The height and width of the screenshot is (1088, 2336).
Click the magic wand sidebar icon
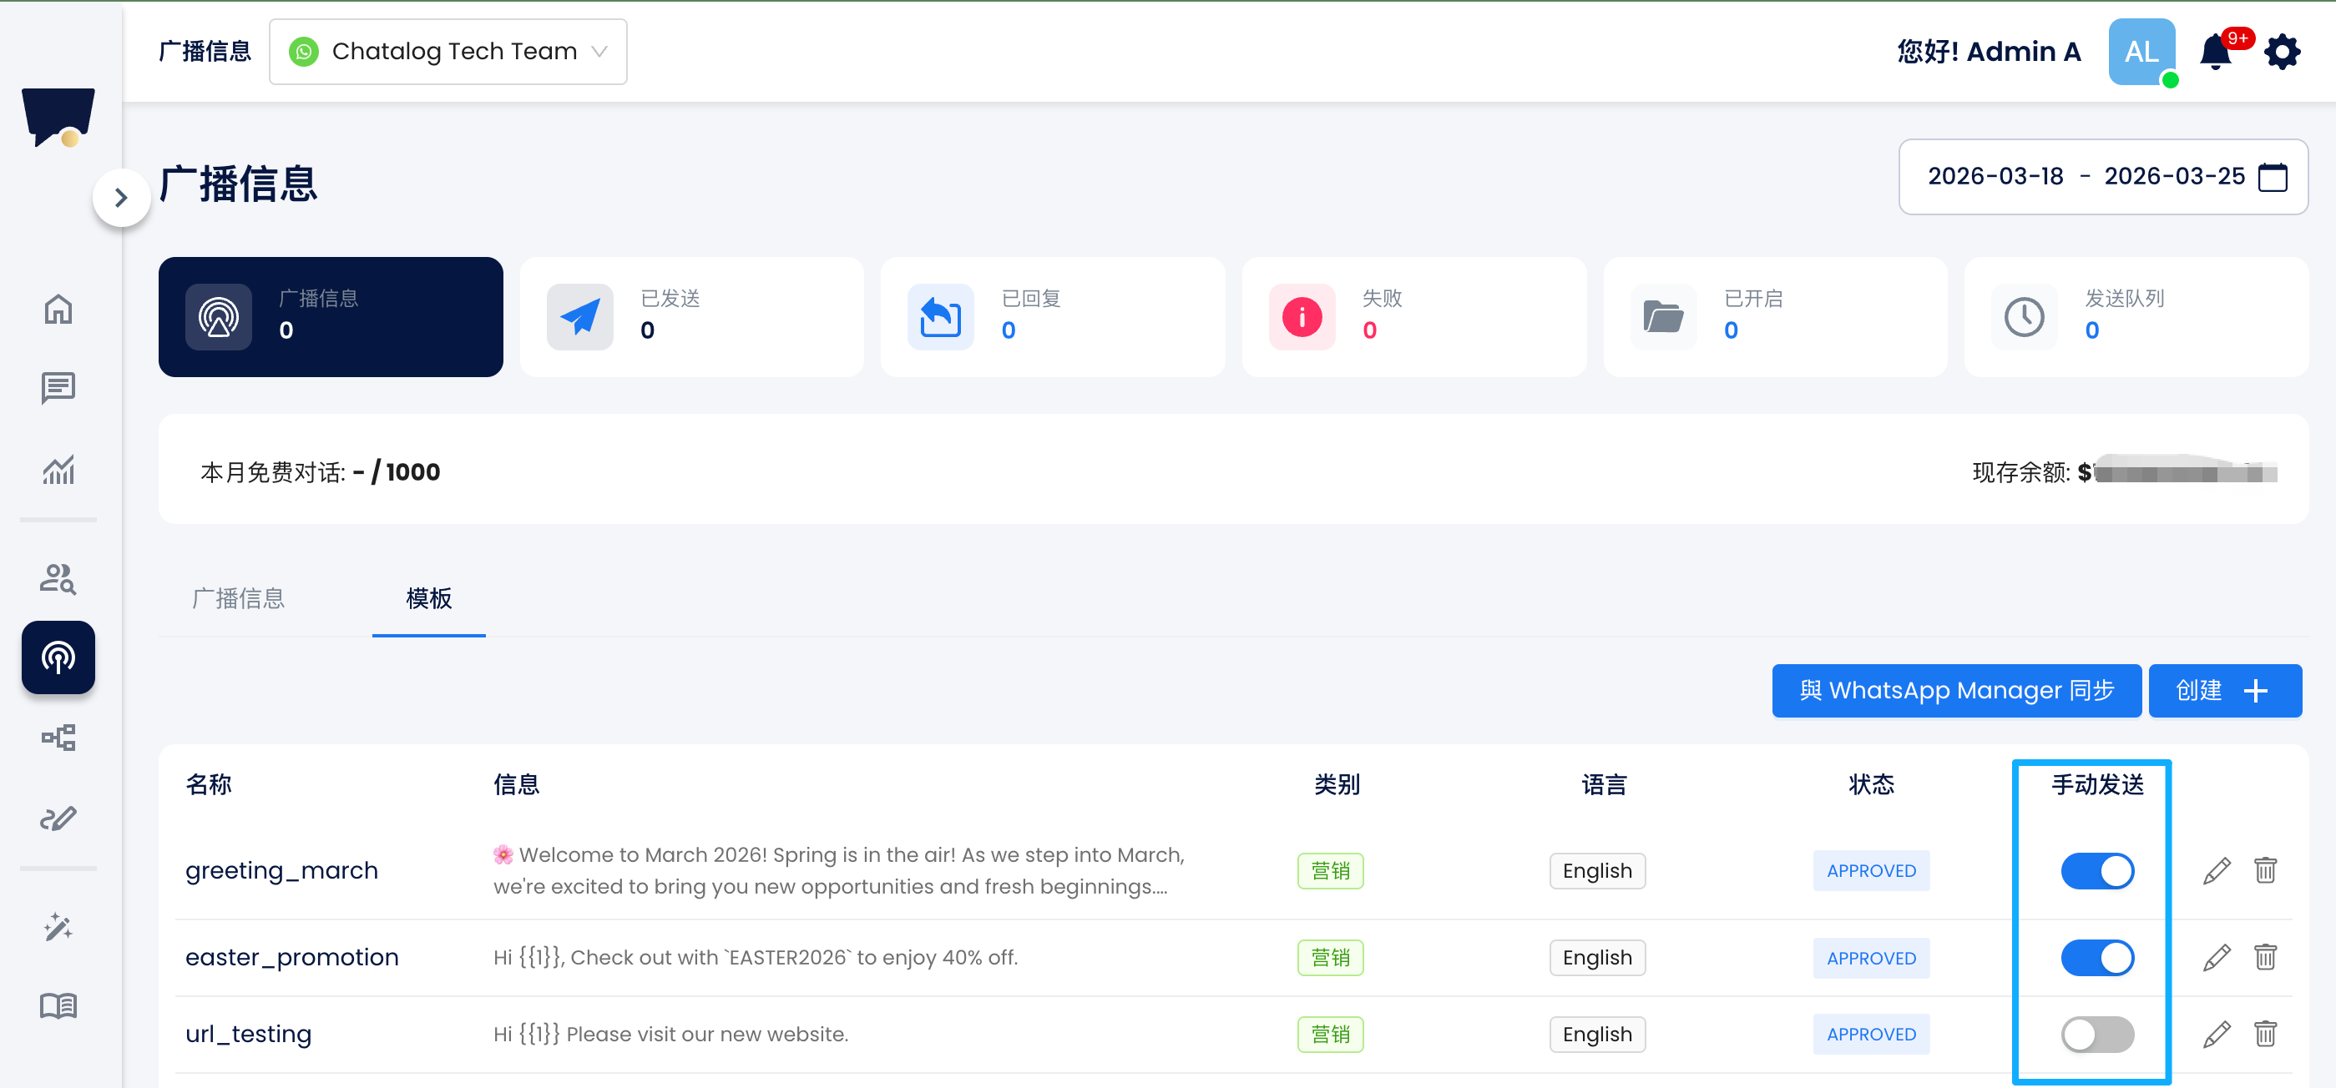pos(58,927)
